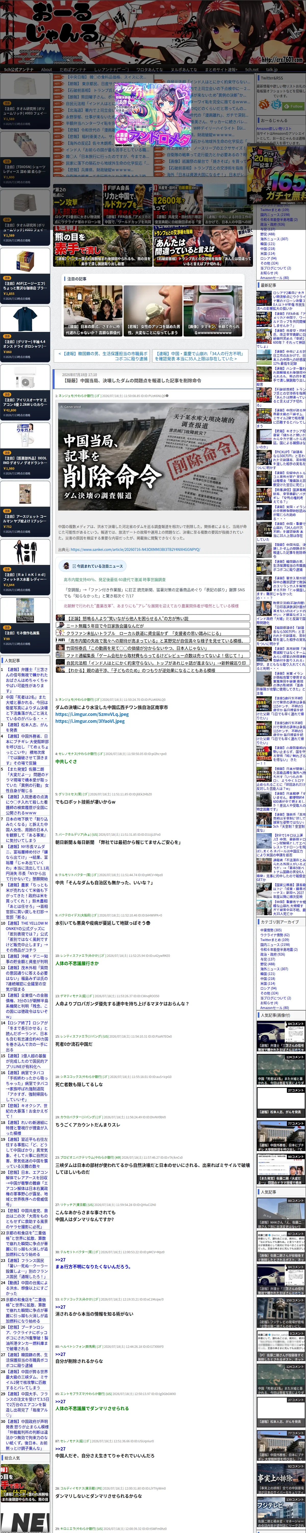Screen dimensions: 306x1533
Task: Open the i.imgur.com/SzmvVLq.jpeg link
Action: 92,714
